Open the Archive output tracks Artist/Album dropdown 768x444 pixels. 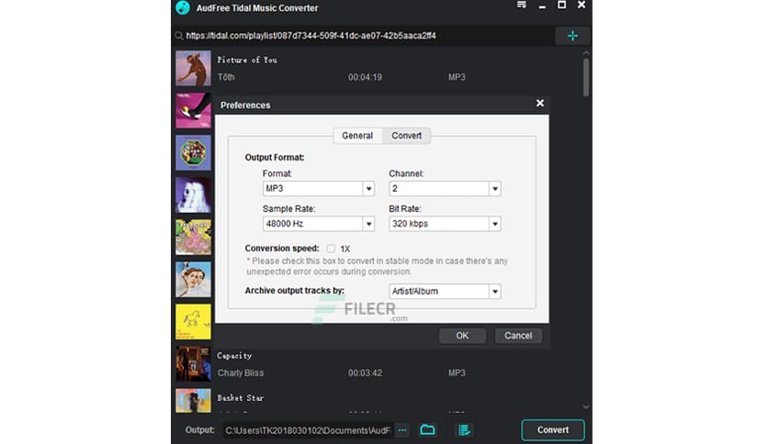coord(445,292)
